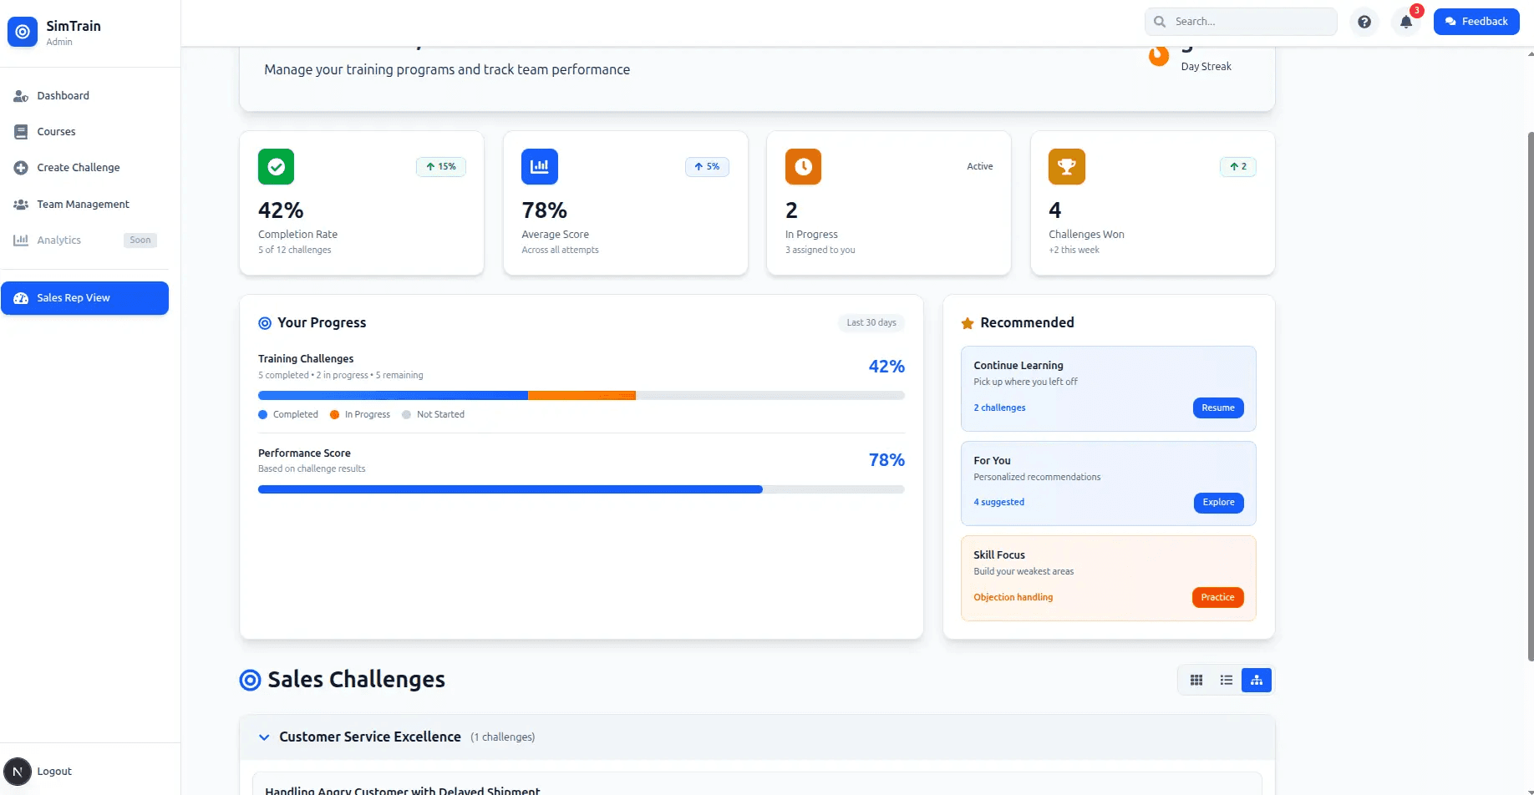Click the Performance Score progress bar

tap(581, 489)
